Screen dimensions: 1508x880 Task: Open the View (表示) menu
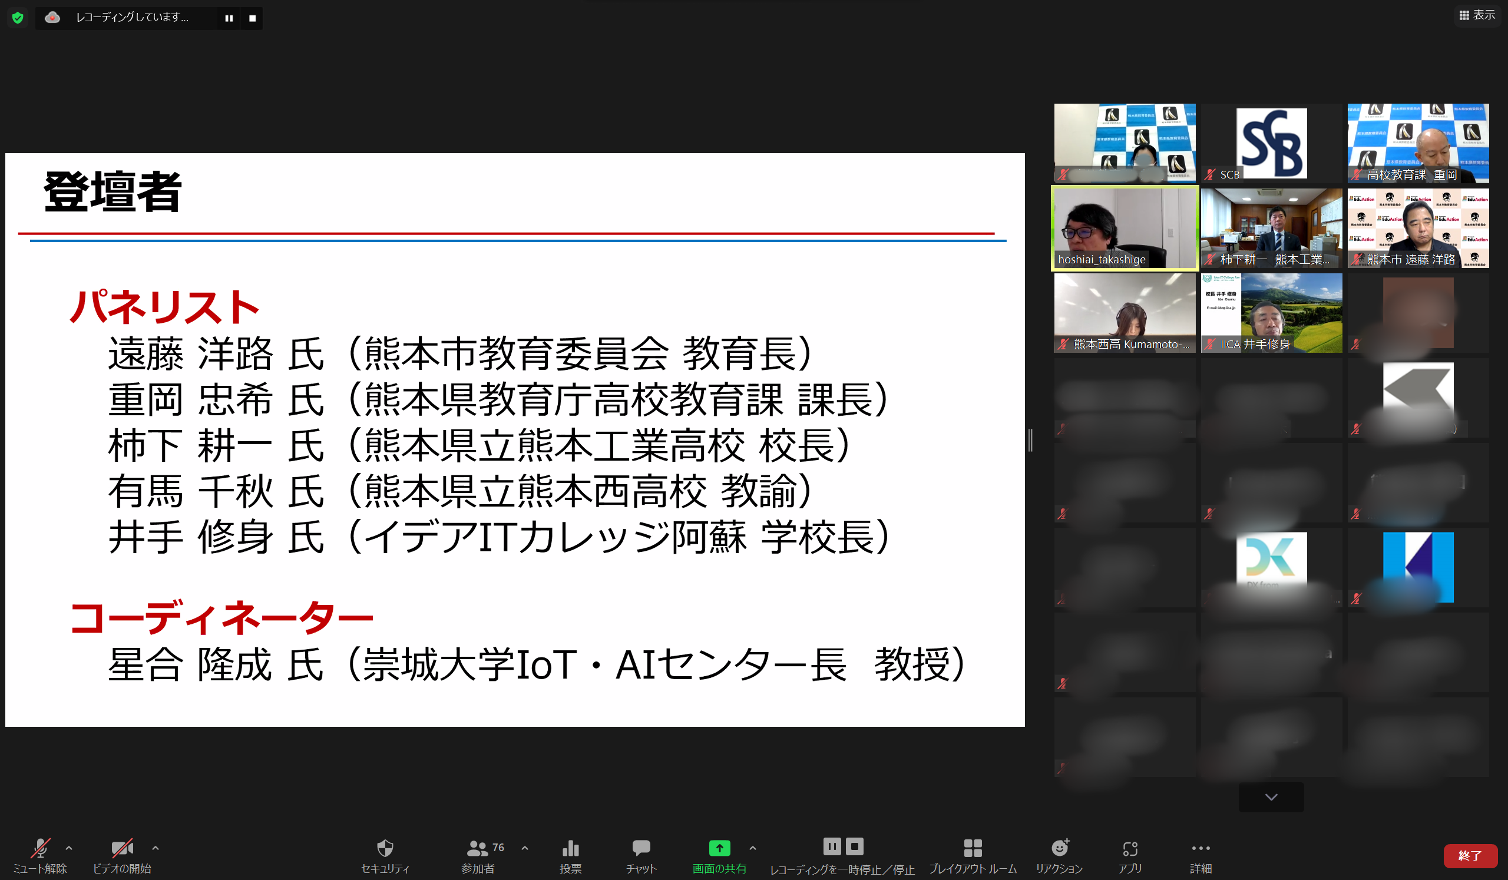point(1477,15)
